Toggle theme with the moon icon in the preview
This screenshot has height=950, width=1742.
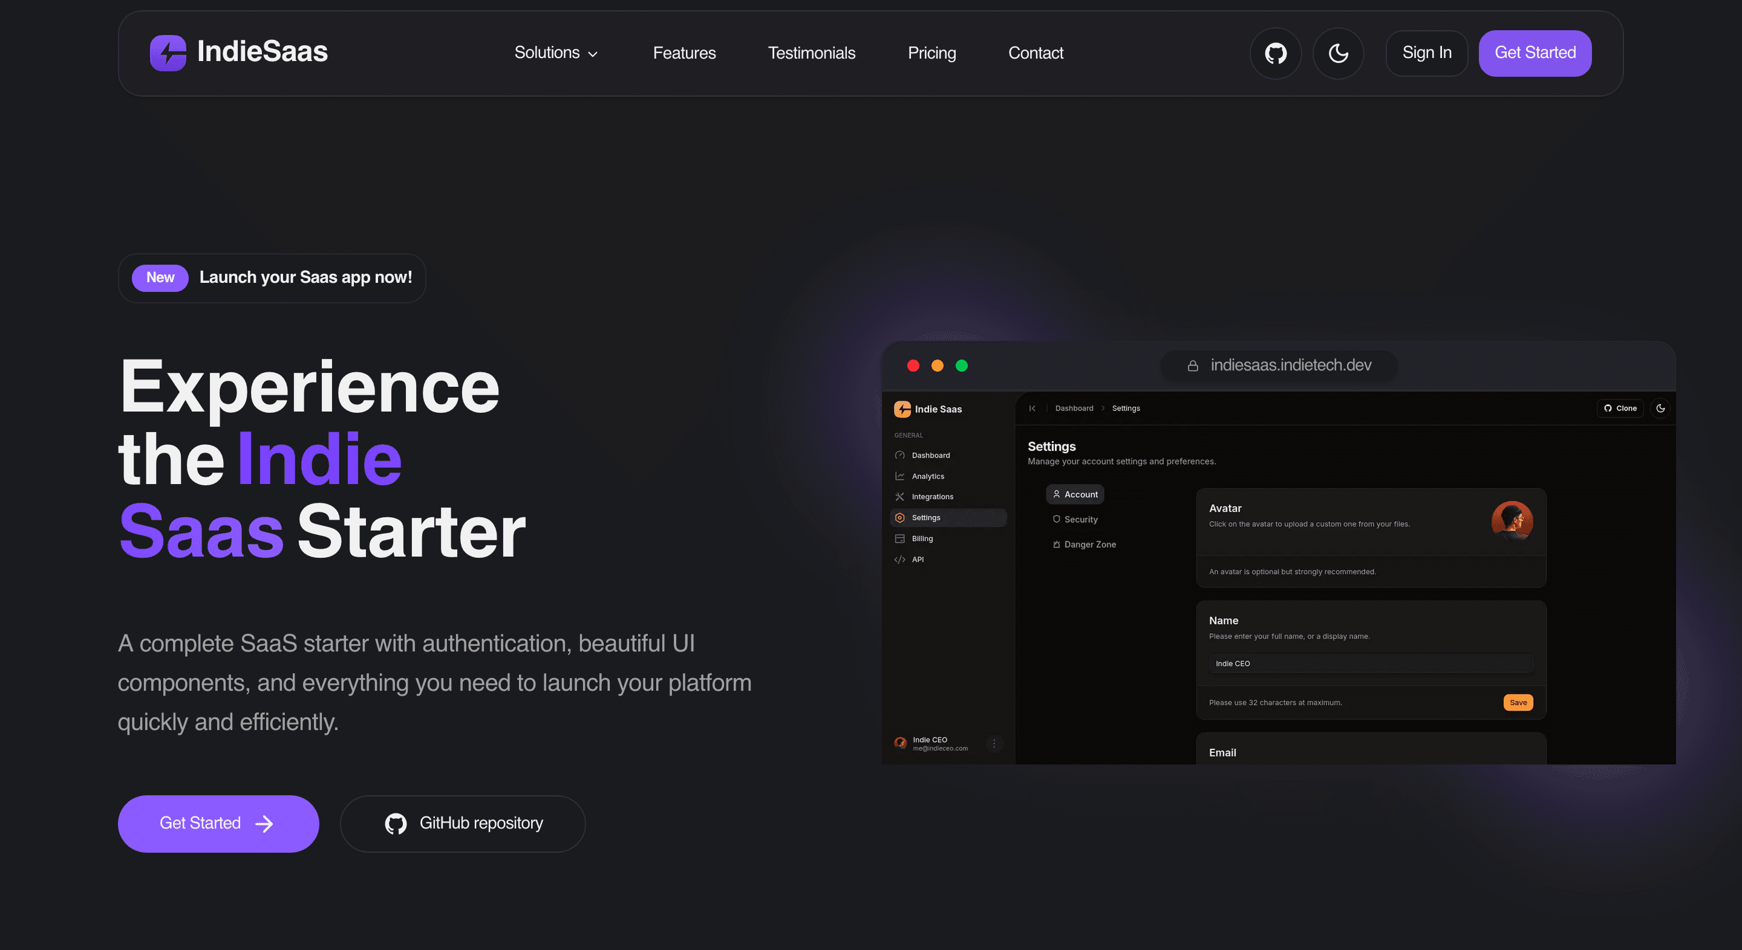point(1661,408)
